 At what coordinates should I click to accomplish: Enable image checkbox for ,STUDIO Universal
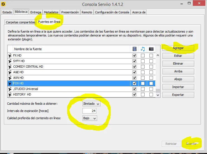151,89
